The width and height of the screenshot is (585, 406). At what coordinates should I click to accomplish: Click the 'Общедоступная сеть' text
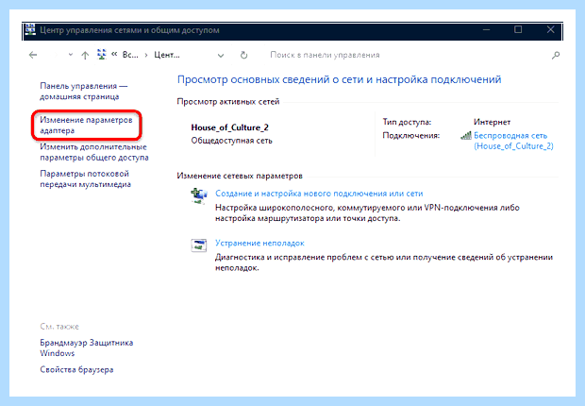232,141
